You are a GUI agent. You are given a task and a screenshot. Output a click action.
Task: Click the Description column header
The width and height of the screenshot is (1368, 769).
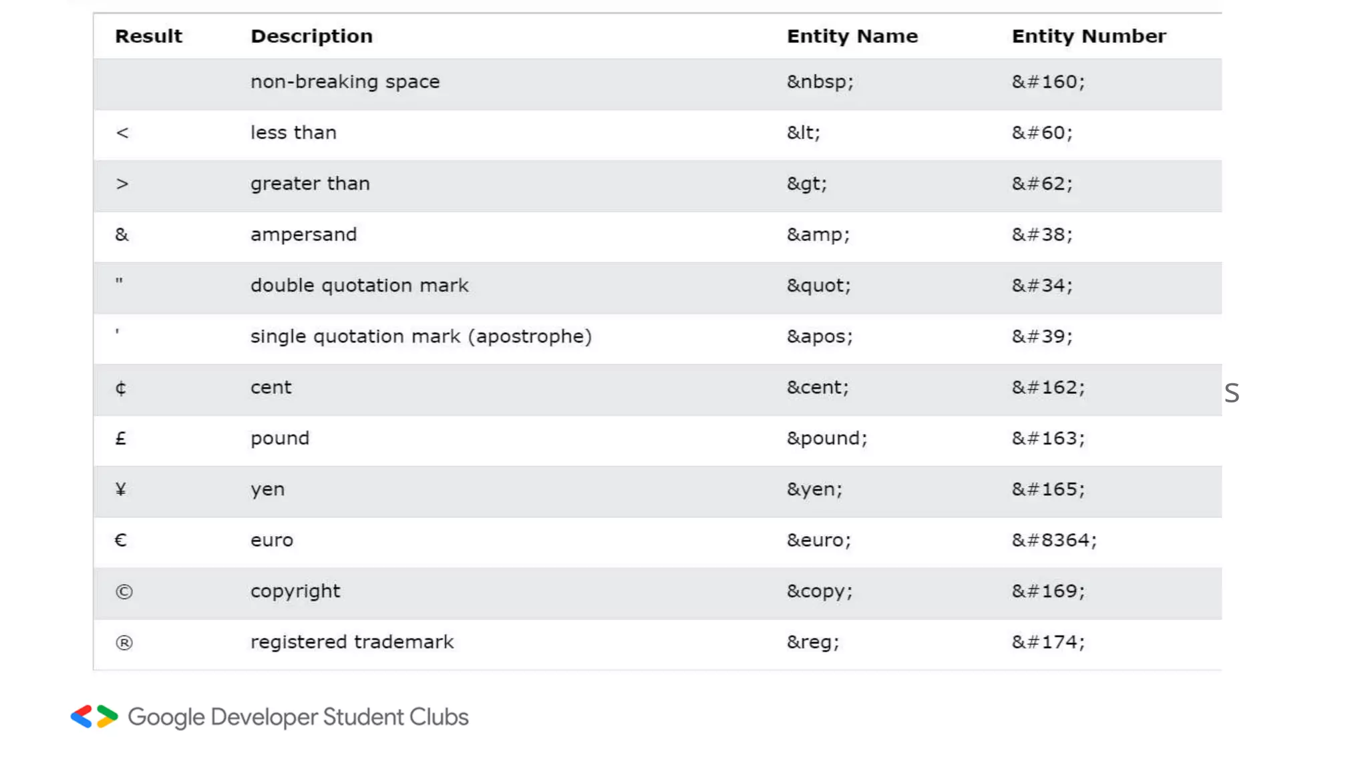click(x=311, y=36)
